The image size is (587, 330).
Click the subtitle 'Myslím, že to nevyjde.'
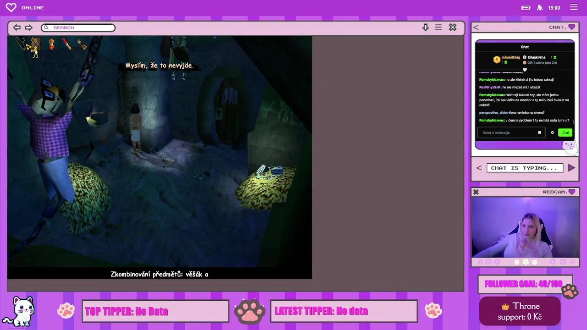pos(160,66)
